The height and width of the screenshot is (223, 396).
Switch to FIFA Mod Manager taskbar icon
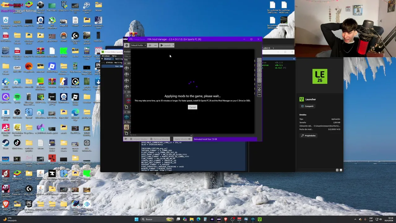coord(219,219)
